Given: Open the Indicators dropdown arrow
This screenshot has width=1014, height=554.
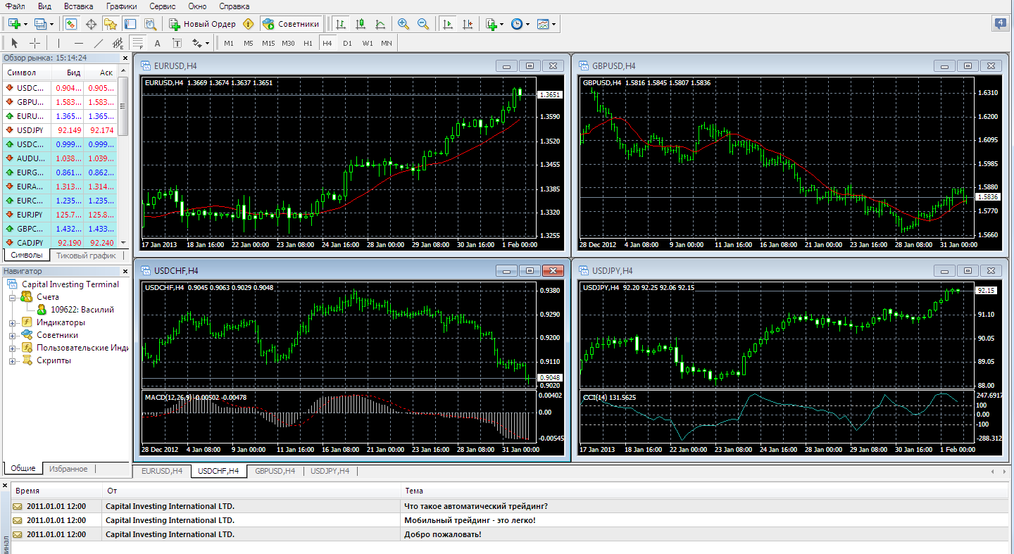Looking at the screenshot, I should (502, 24).
